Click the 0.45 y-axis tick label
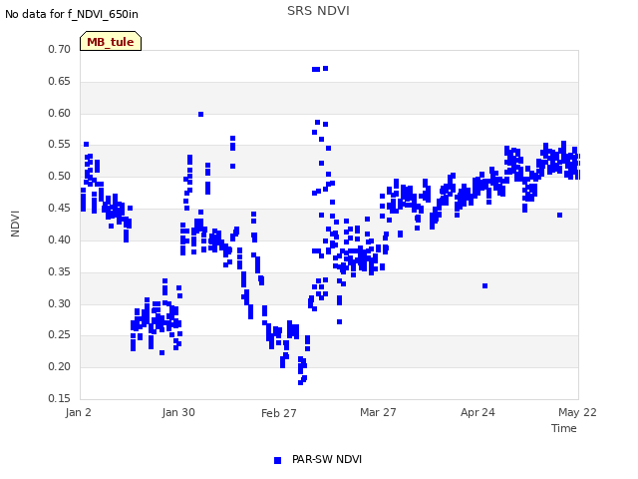 pos(60,208)
